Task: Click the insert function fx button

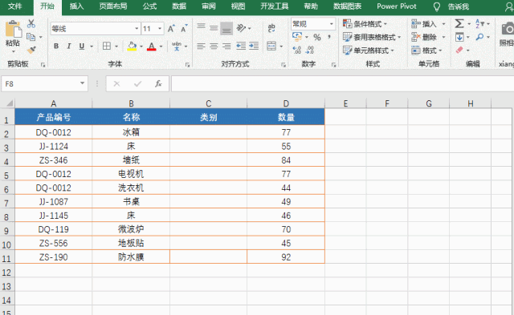Action: pyautogui.click(x=158, y=83)
